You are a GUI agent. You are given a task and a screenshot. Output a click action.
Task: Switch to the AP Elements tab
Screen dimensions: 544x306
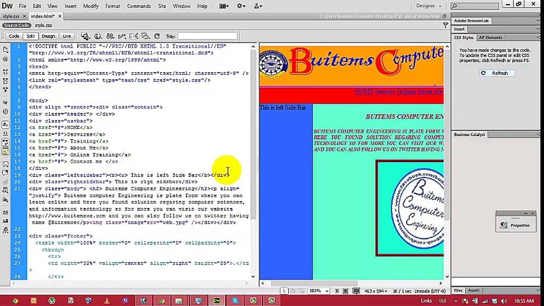tap(491, 38)
